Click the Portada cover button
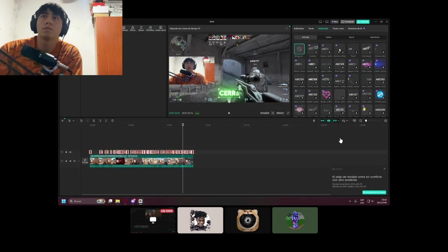 pos(85,161)
